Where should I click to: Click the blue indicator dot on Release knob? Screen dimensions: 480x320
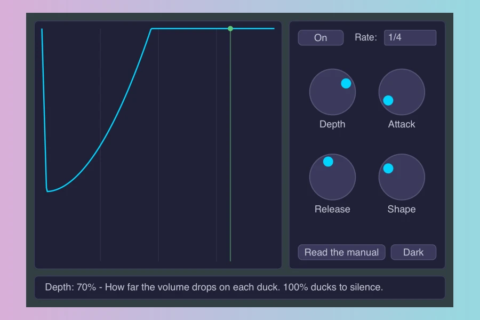point(328,162)
